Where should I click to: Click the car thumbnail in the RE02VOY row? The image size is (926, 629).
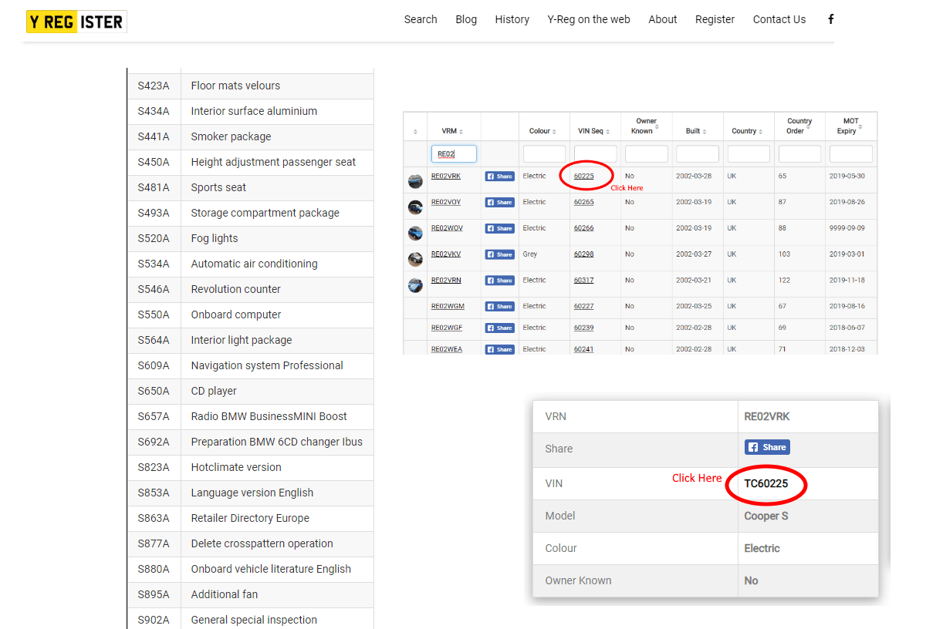click(x=415, y=207)
